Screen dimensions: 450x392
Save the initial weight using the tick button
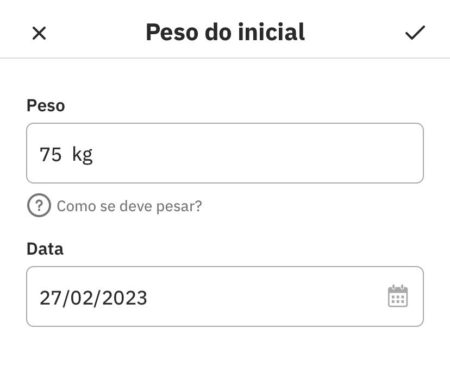[415, 33]
